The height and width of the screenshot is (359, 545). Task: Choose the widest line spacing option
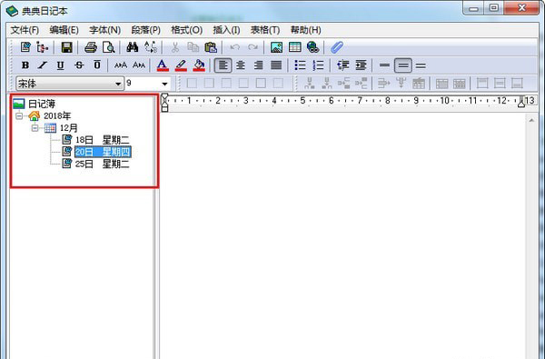point(421,65)
